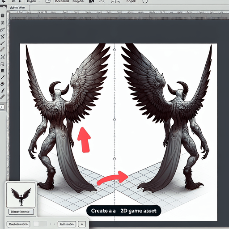Click the horizontal ruler above the canvas

click(119, 15)
